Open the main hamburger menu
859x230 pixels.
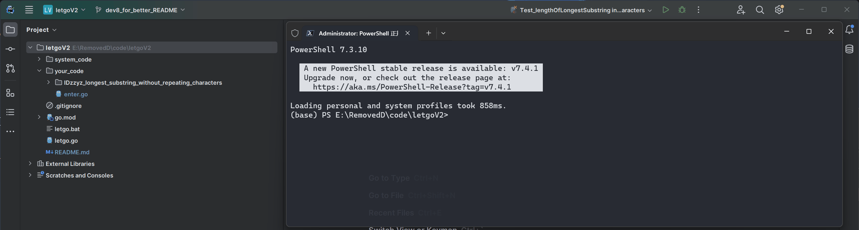pos(29,10)
